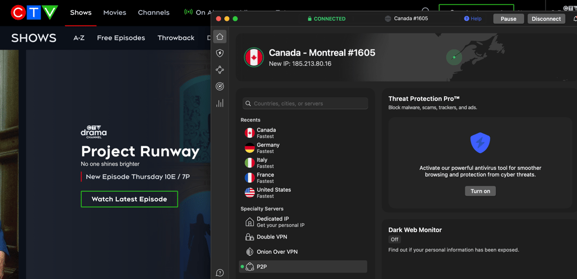Click the Pause button in NordVPN
Screen dimensions: 577x279
(509, 19)
